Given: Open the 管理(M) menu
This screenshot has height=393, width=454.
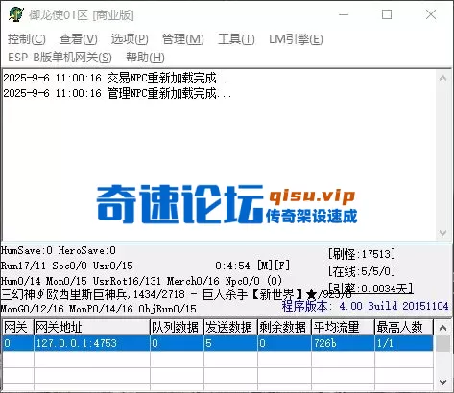Looking at the screenshot, I should tap(183, 39).
